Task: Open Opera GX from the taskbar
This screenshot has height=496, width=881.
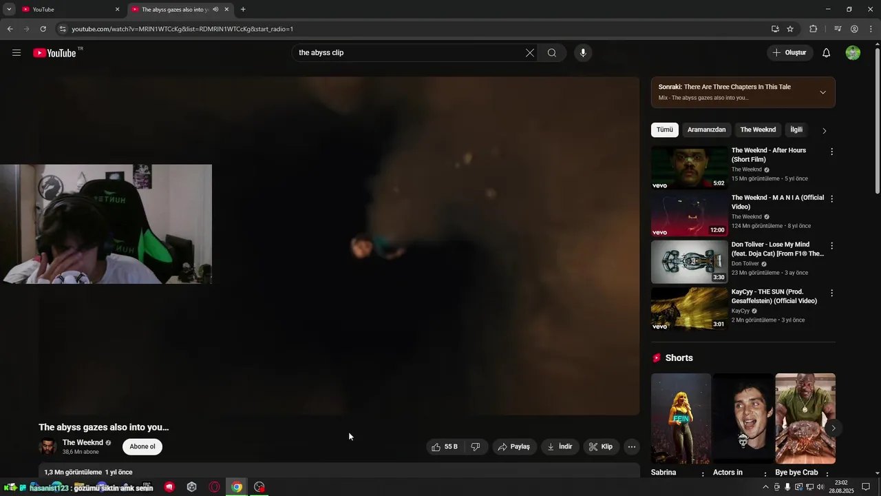Action: 214,487
